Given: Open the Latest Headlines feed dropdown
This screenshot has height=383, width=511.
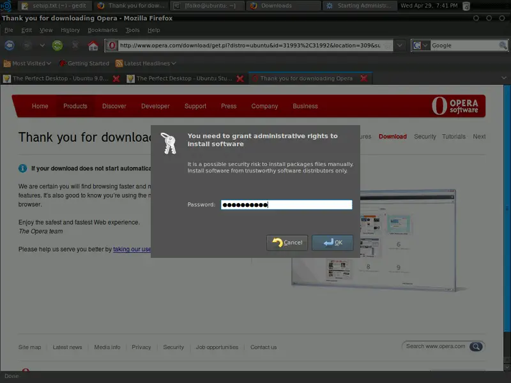Looking at the screenshot, I should (146, 63).
